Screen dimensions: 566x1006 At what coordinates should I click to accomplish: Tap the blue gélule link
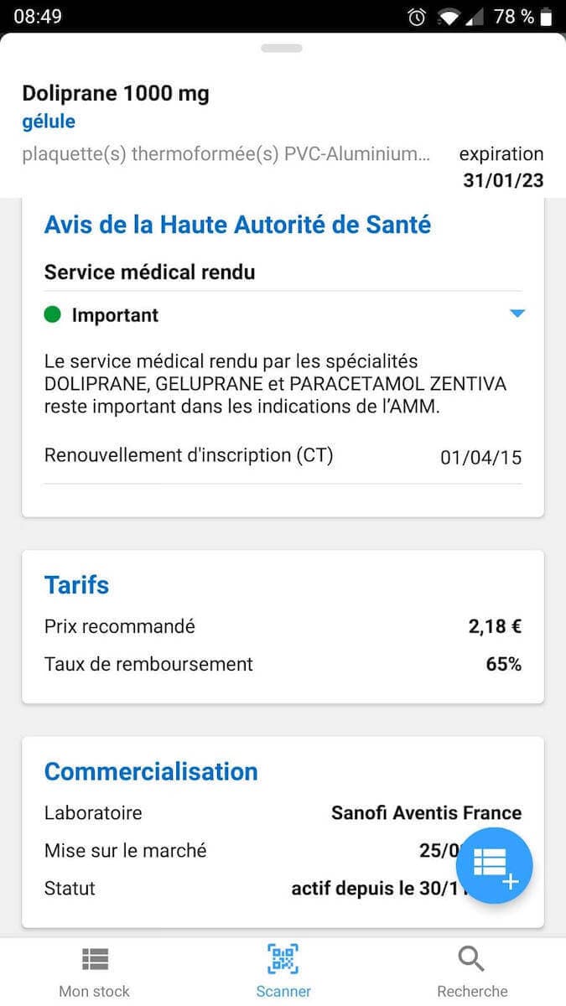pyautogui.click(x=49, y=122)
